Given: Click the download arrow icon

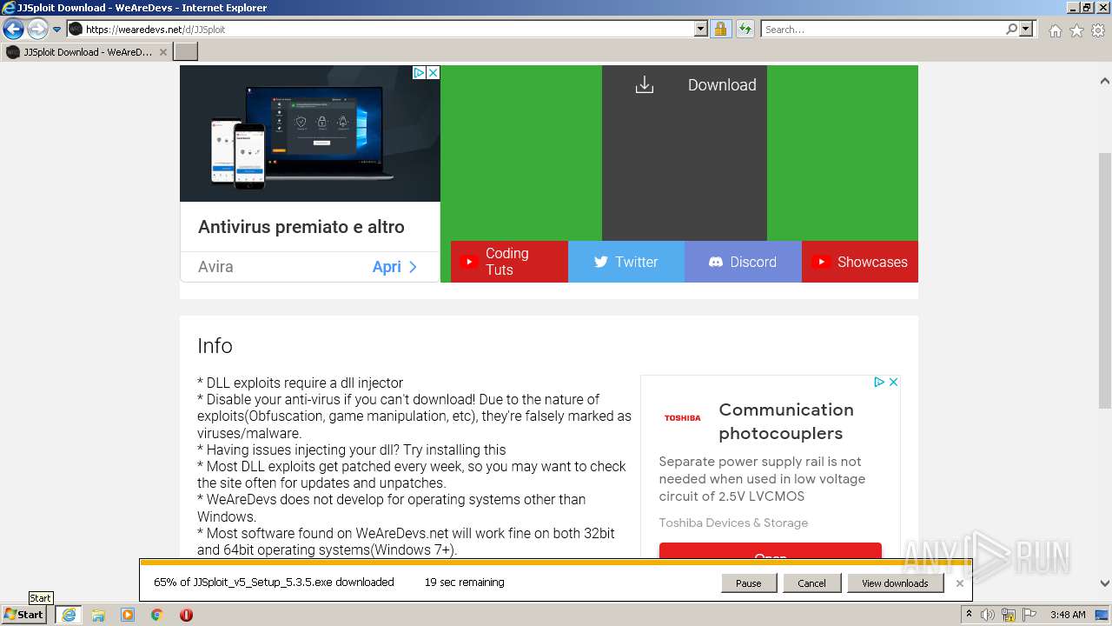Looking at the screenshot, I should [x=644, y=84].
